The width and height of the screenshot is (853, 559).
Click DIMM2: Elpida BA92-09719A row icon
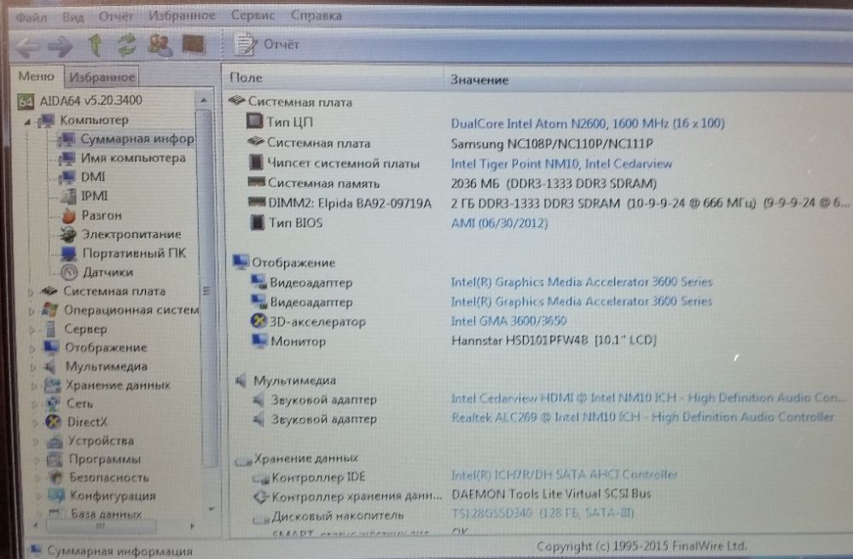pos(256,202)
